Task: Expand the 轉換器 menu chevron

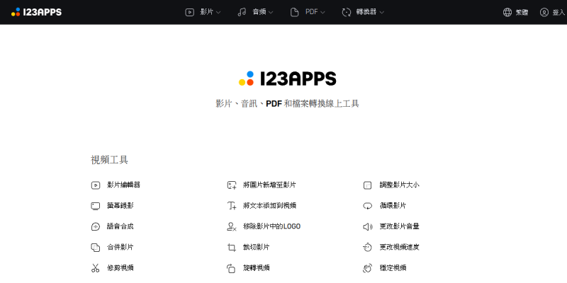Action: coord(381,13)
